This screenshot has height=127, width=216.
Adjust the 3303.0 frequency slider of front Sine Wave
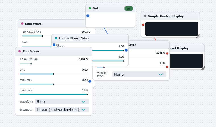coord(54,64)
